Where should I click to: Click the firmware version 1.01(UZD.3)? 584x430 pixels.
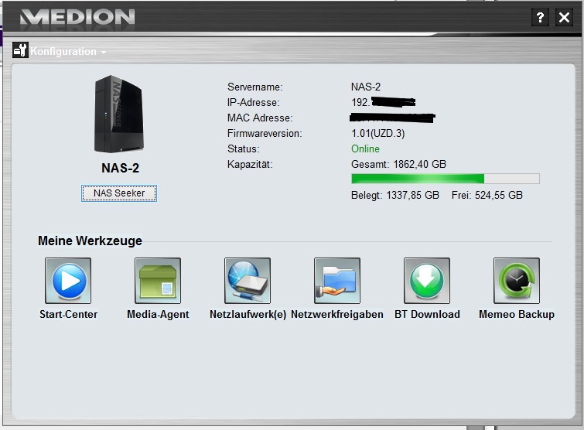click(378, 133)
